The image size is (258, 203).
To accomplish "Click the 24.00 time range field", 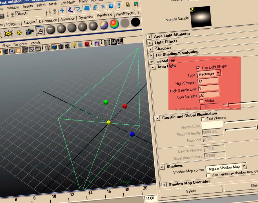I will tap(151, 198).
